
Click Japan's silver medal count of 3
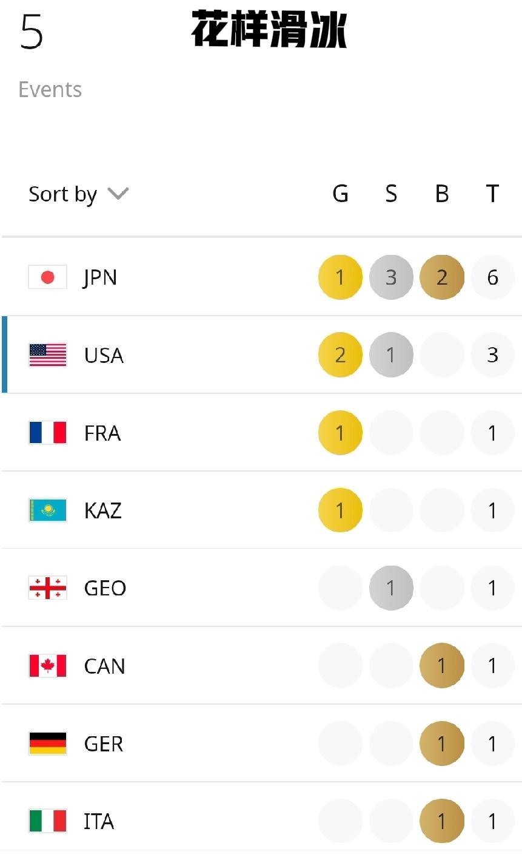pyautogui.click(x=391, y=277)
